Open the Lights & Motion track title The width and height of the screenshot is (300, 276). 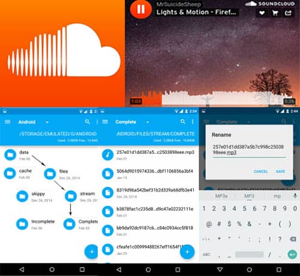tap(196, 12)
